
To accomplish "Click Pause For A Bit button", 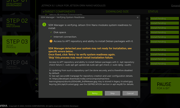I will pyautogui.click(x=165, y=85).
